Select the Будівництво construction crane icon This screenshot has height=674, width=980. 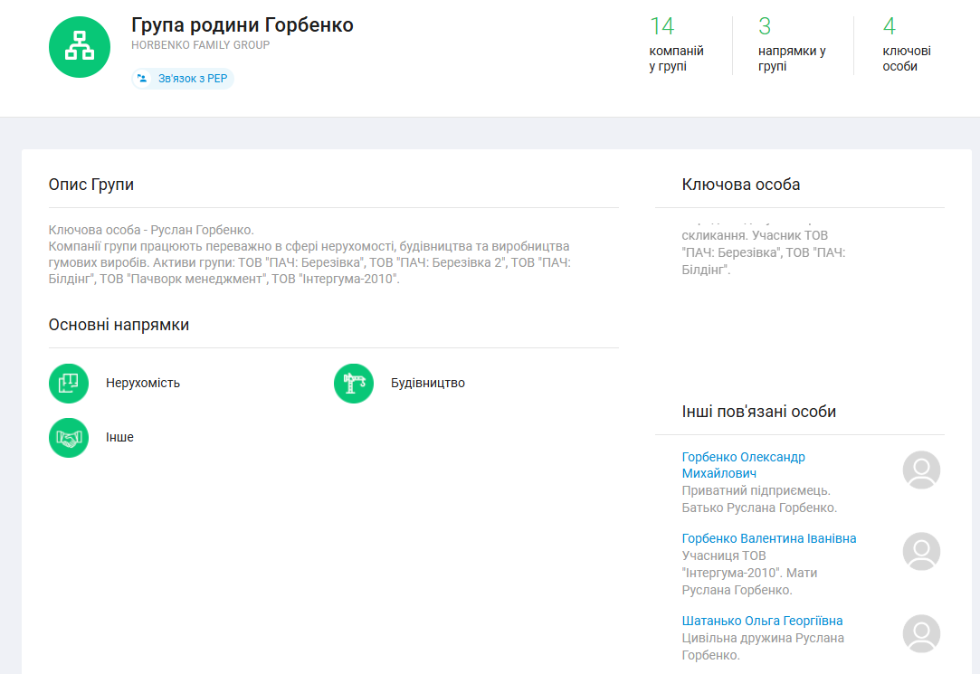pos(354,383)
